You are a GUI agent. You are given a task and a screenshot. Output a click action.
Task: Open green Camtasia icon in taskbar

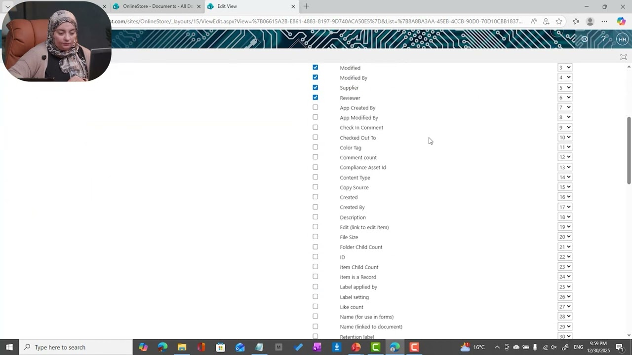pos(375,347)
